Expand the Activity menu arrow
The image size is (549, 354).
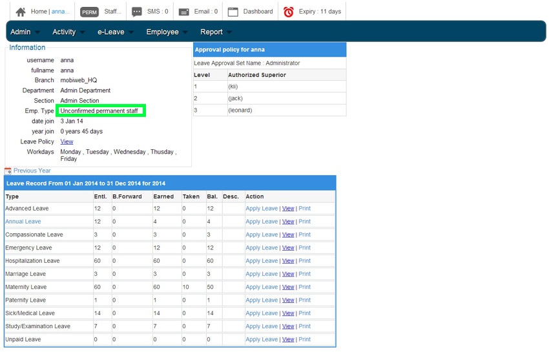tap(82, 32)
